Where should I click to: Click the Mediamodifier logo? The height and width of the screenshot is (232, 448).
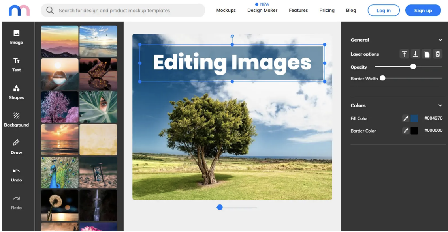pos(19,11)
